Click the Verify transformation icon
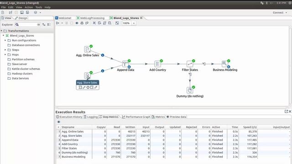292x164 pixels. [x=94, y=23]
